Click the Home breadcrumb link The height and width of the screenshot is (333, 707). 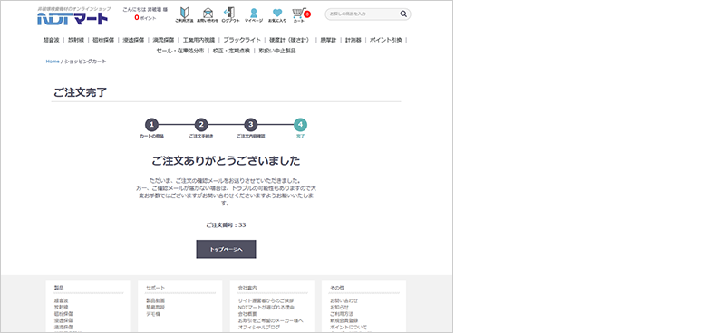(53, 62)
